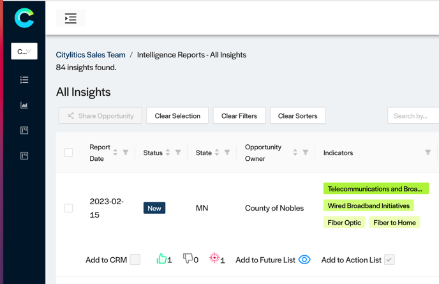
Task: Filter the Status column
Action: click(x=178, y=153)
